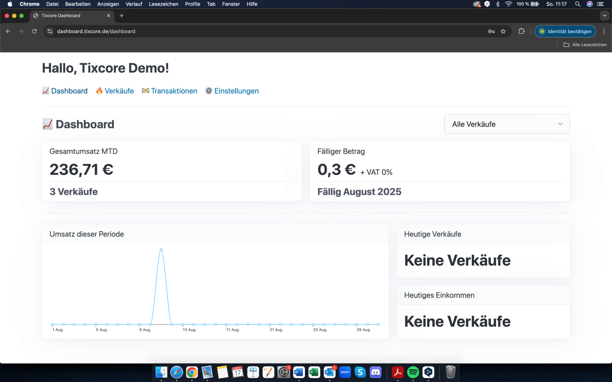The width and height of the screenshot is (612, 382).
Task: Click the site information icon beside URL
Action: pyautogui.click(x=50, y=31)
